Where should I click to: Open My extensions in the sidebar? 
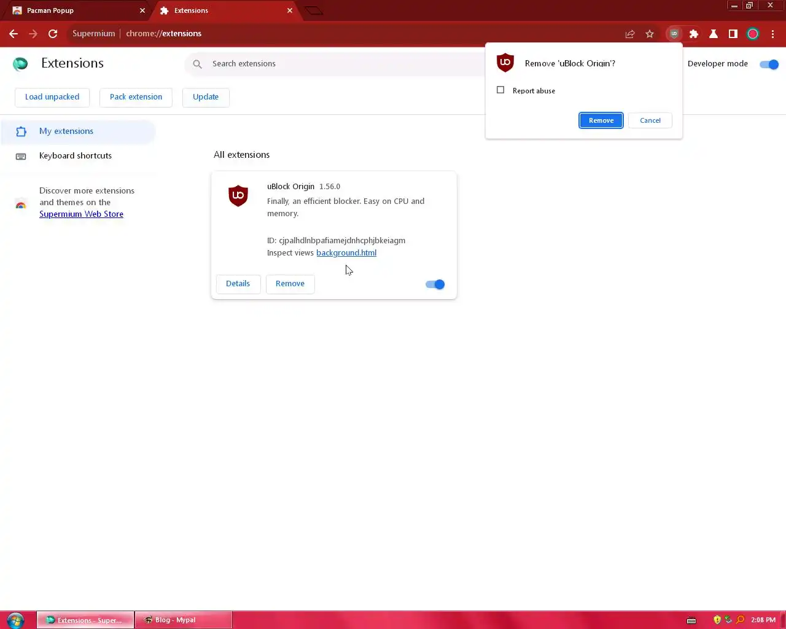pos(78,131)
